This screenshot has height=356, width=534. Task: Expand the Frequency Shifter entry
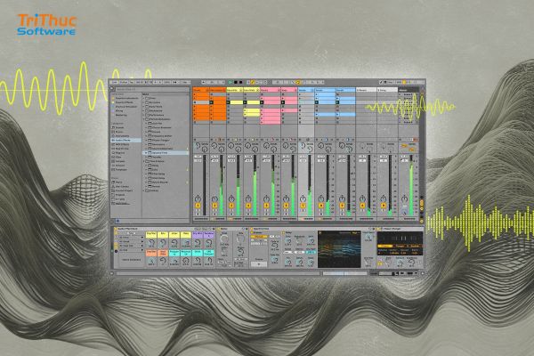click(147, 136)
